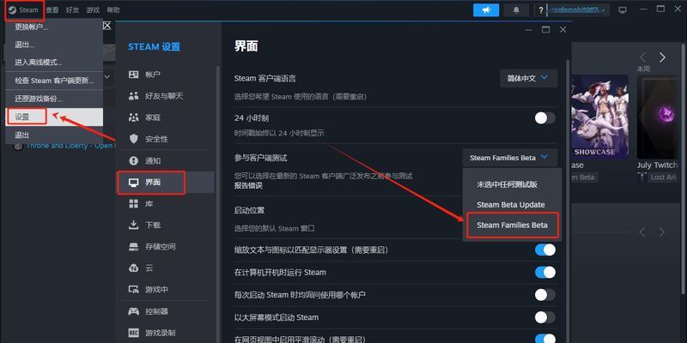This screenshot has height=343, width=687.
Task: Click the 好友与聊天 people icon
Action: [x=133, y=96]
